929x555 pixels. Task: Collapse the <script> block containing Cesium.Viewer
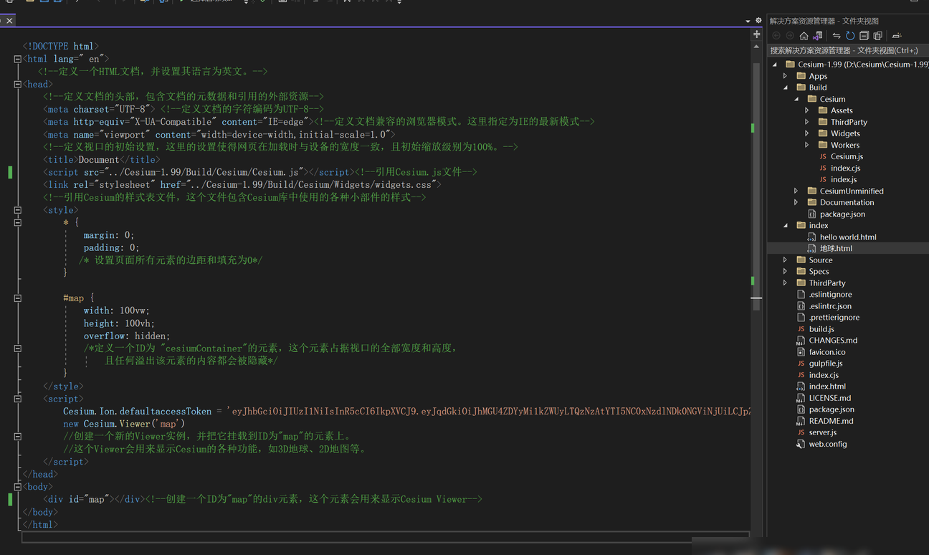click(17, 399)
